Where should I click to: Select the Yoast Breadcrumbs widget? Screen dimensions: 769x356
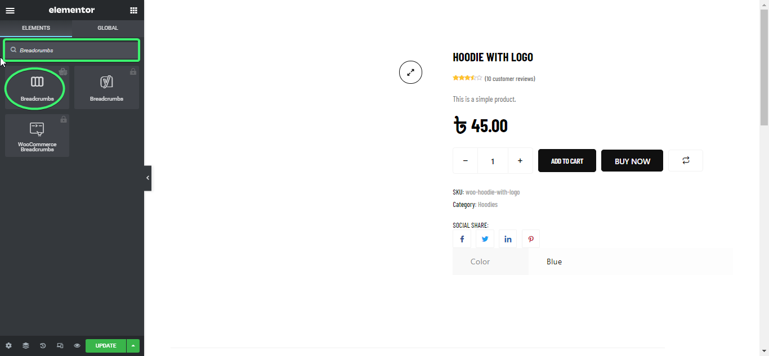click(106, 87)
